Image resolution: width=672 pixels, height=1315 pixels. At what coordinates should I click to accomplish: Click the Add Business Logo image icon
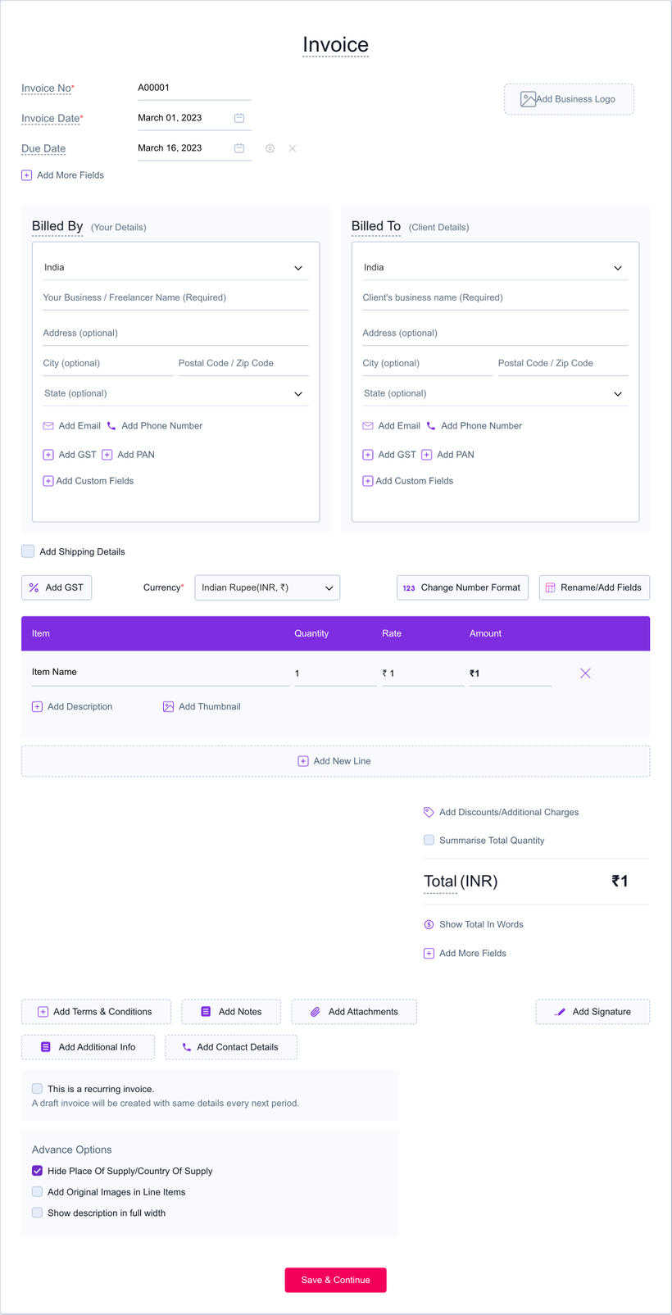[528, 99]
